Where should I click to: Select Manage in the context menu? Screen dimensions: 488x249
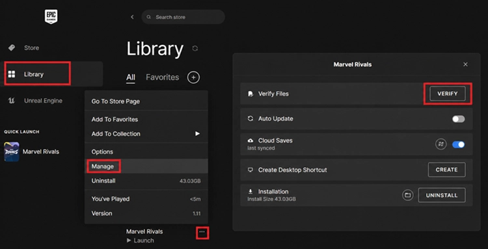146,166
